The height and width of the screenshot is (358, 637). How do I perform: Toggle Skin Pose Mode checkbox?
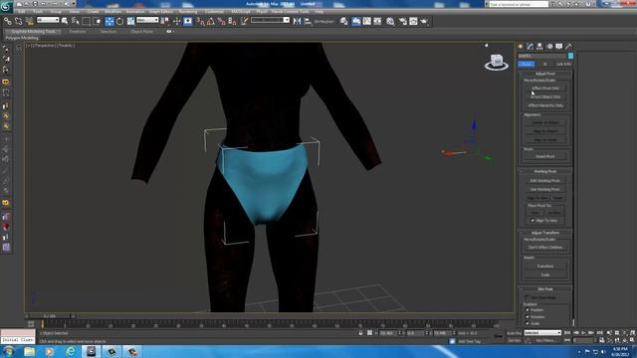coord(528,297)
